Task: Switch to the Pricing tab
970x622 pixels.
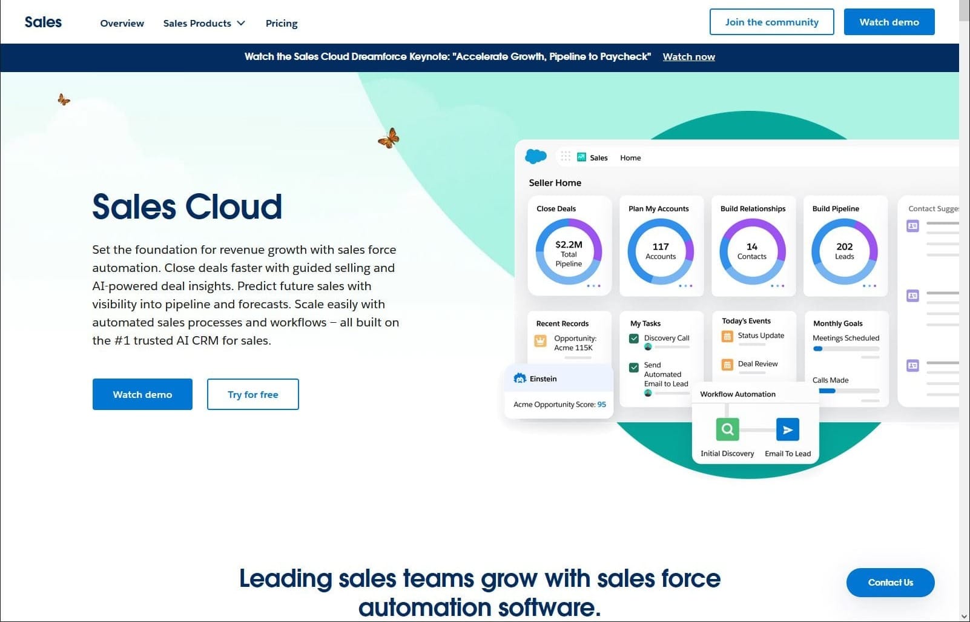Action: pos(281,23)
